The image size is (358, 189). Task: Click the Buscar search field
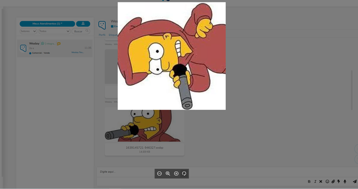[x=81, y=31]
